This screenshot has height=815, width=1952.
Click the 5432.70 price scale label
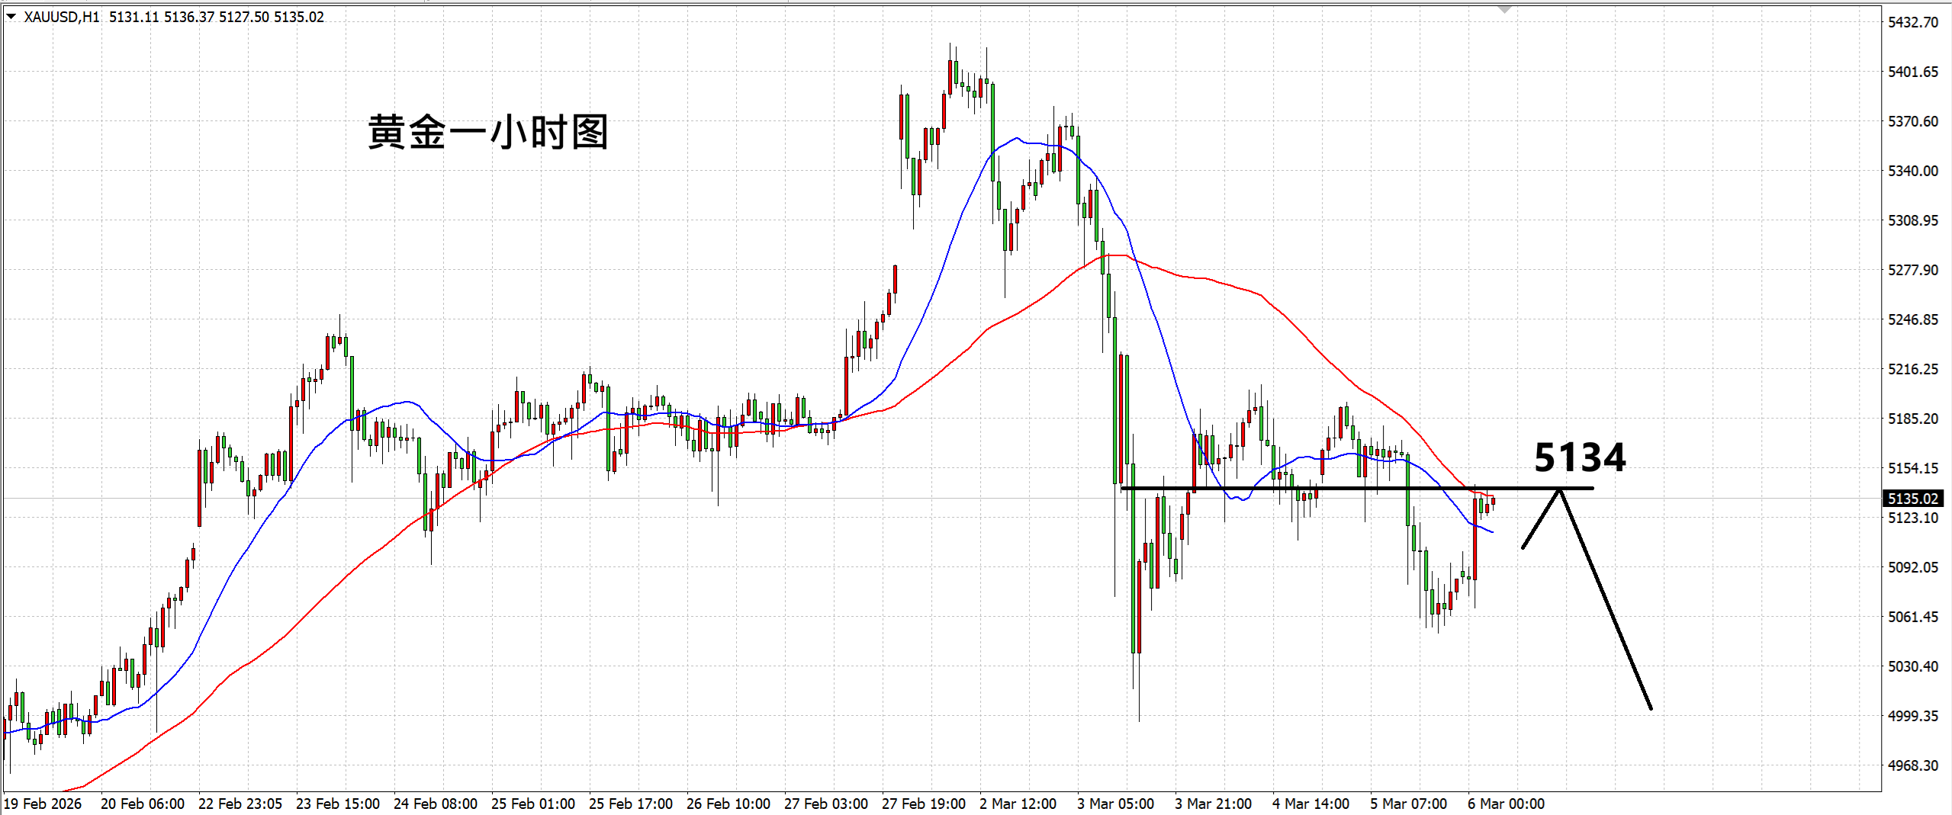point(1912,22)
